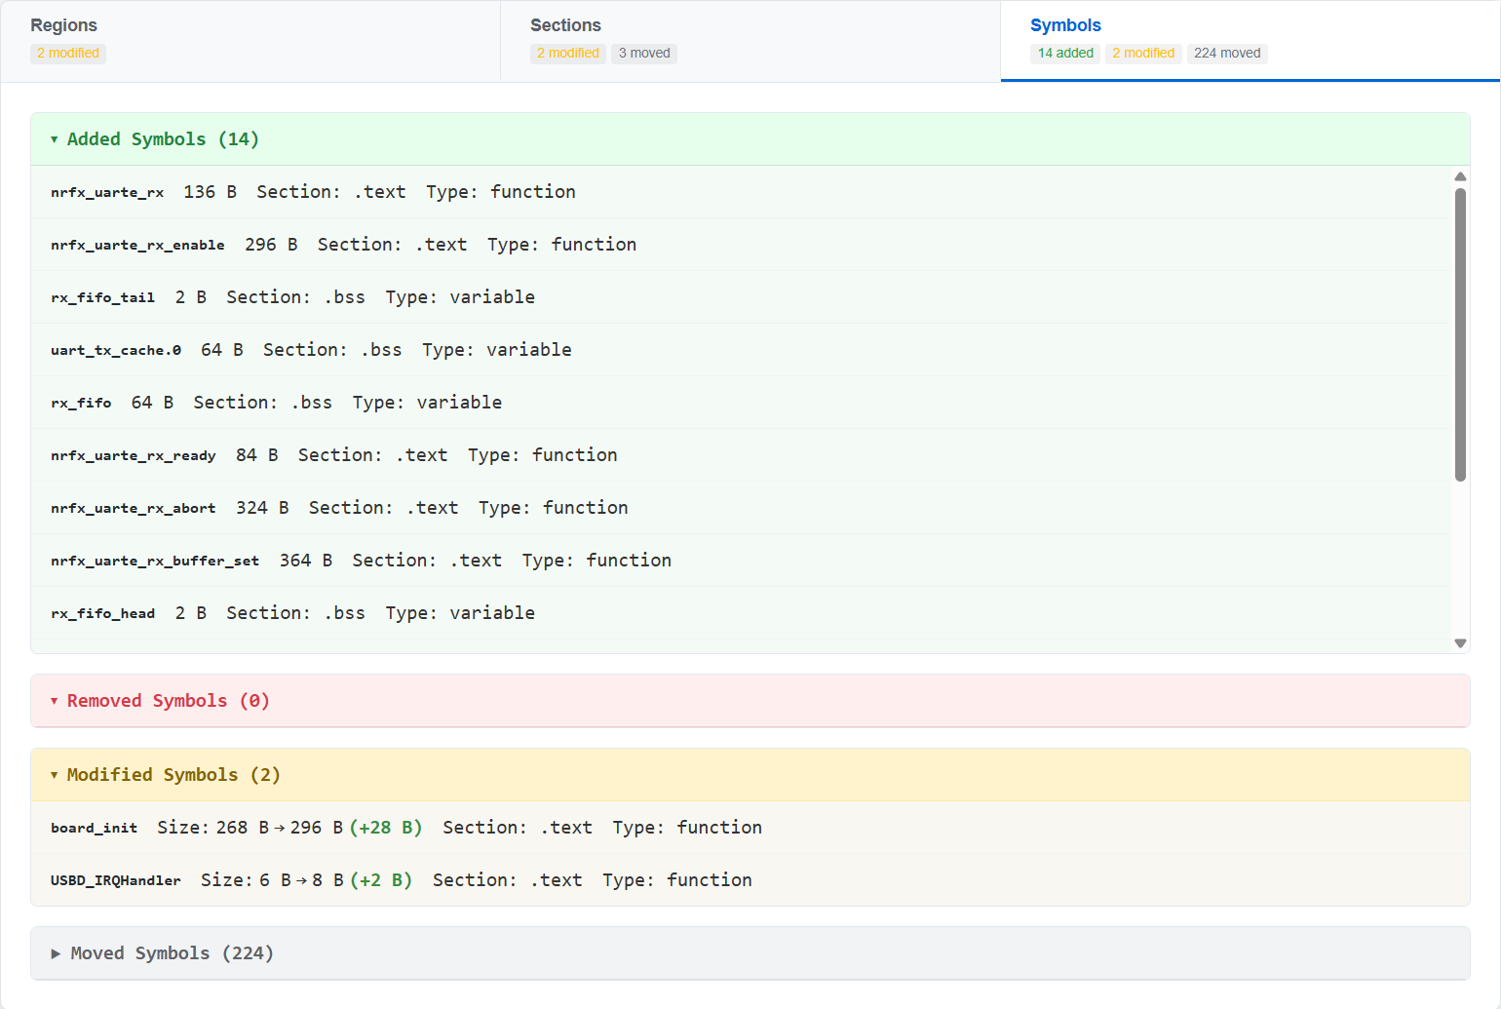Click the '2 modified' badge under Regions
Screen dimensions: 1501x1009
point(68,54)
